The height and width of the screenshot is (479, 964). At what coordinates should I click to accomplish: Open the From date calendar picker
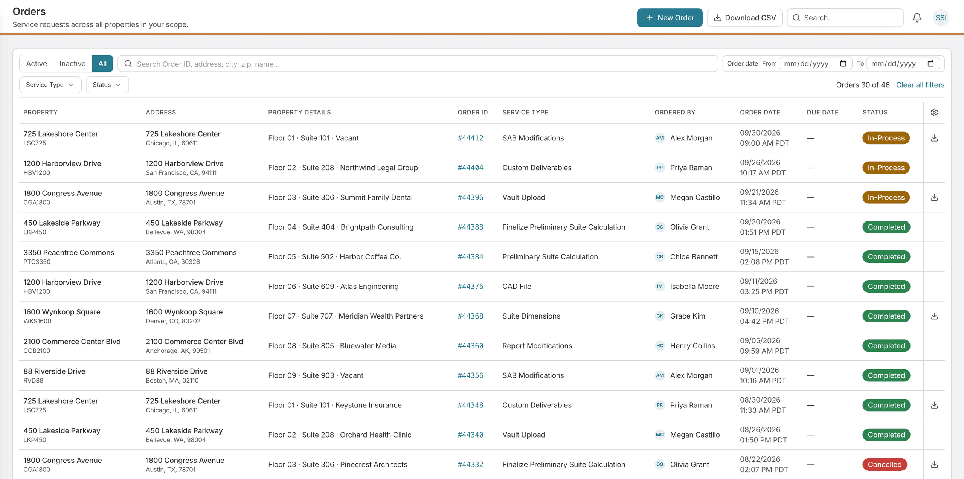[x=843, y=63]
